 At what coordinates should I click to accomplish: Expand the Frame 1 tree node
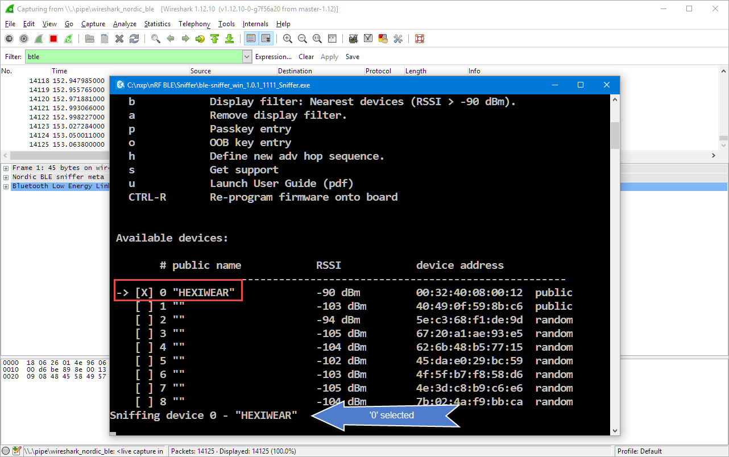click(6, 168)
